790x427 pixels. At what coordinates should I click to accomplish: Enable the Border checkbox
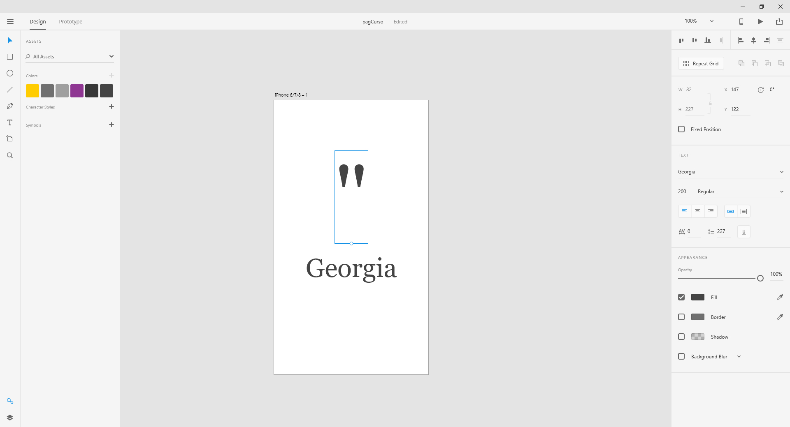[681, 317]
